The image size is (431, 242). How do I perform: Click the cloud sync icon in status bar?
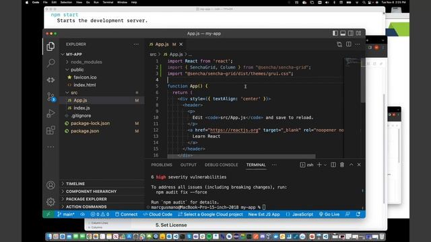[82, 214]
